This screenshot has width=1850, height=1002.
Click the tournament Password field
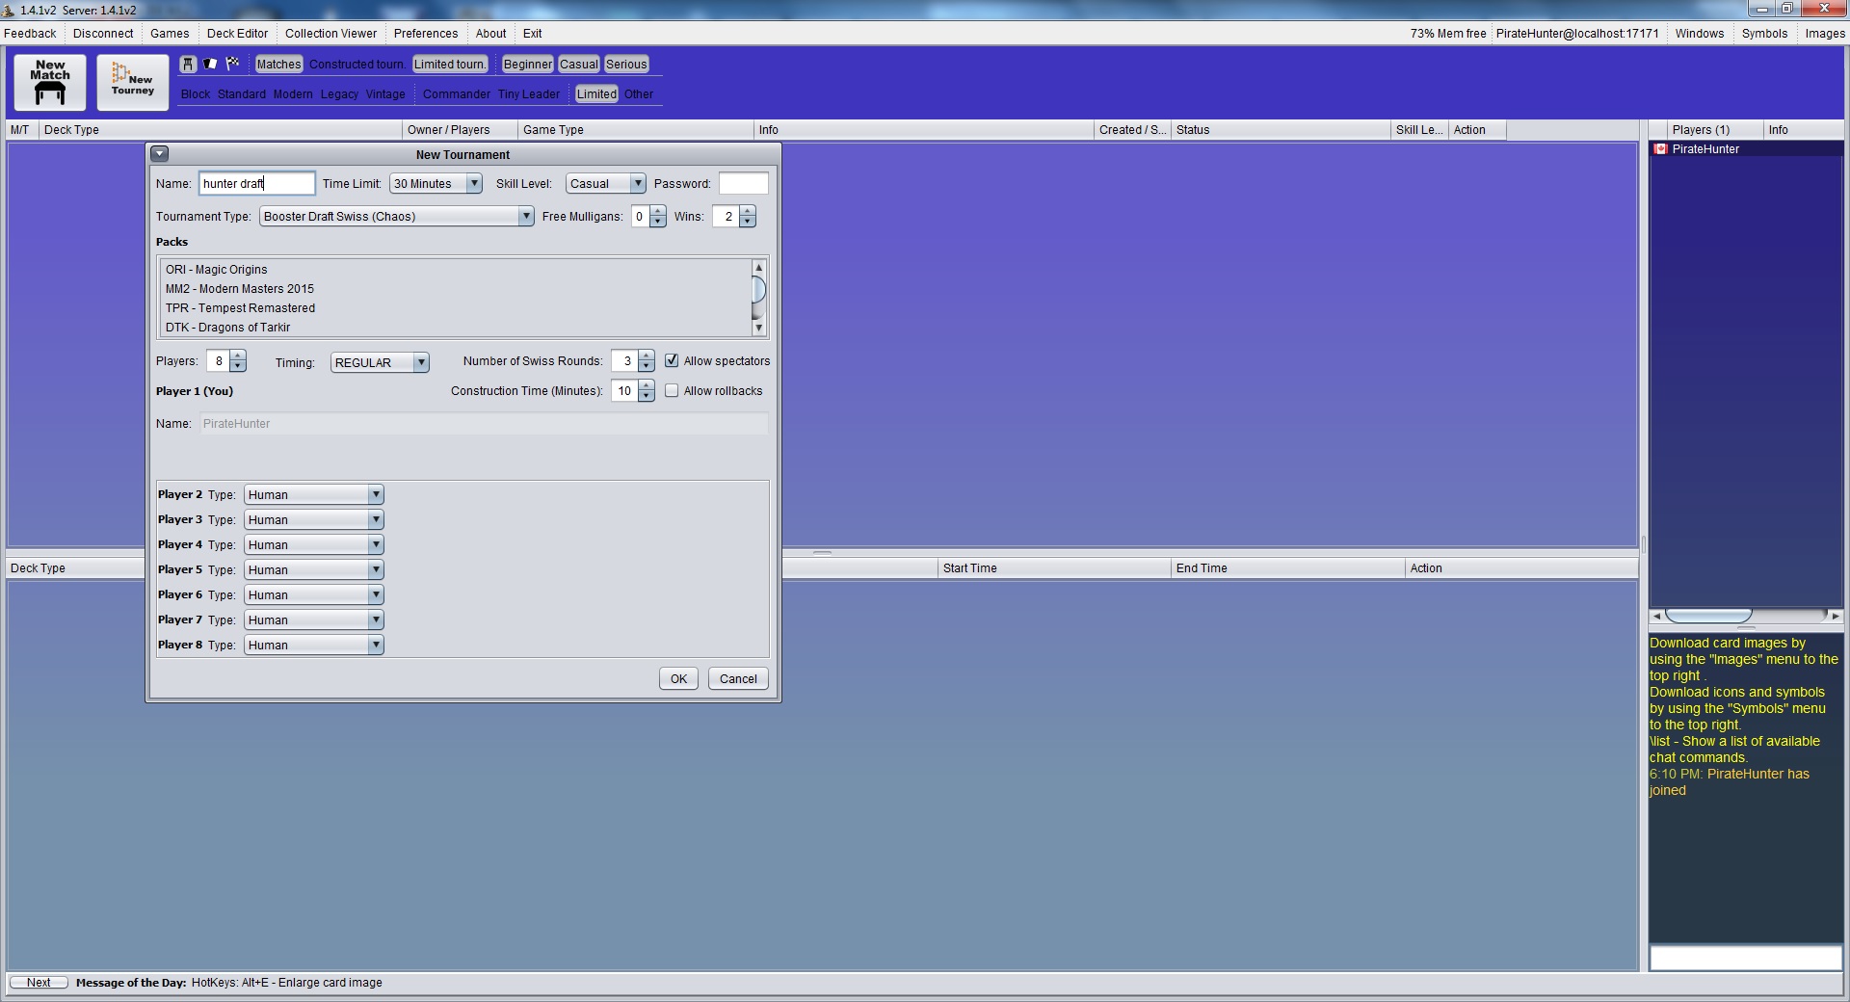click(x=743, y=184)
